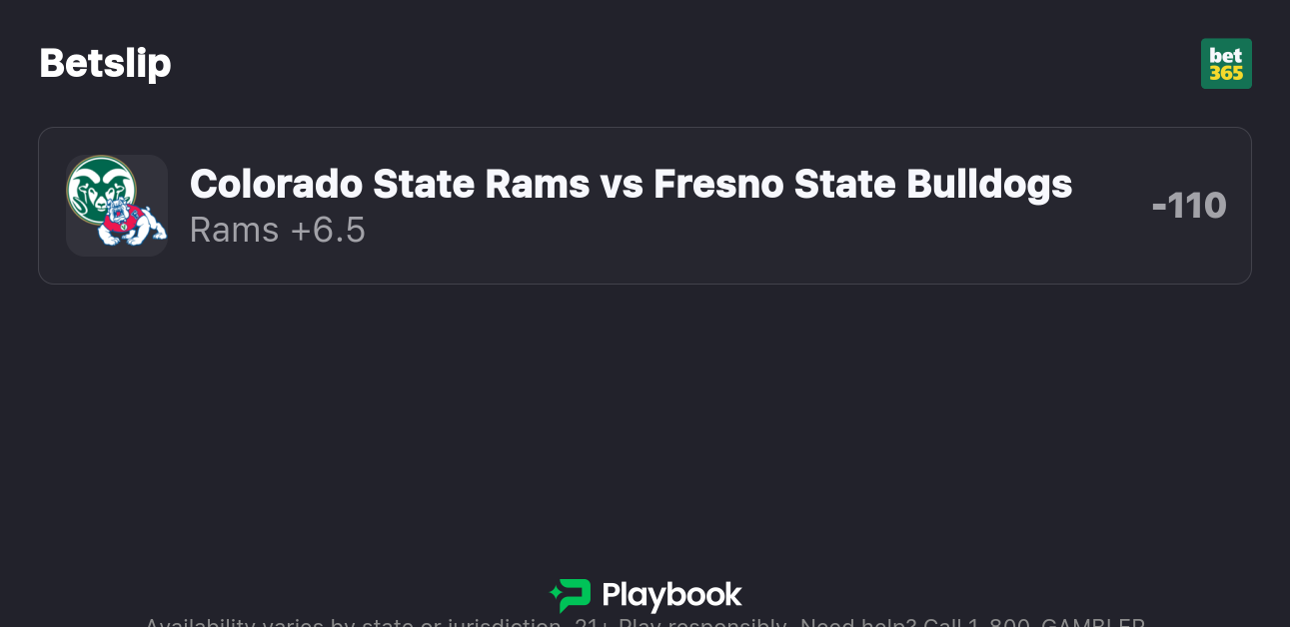Click the bet365 sportsbook logo
The height and width of the screenshot is (627, 1290).
pos(1225,64)
